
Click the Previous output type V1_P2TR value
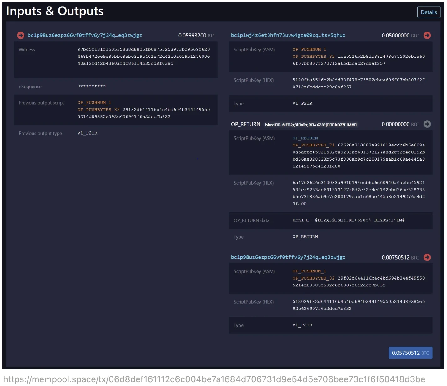tap(87, 133)
